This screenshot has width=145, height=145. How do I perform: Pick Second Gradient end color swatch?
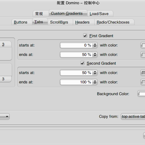tap(143, 82)
